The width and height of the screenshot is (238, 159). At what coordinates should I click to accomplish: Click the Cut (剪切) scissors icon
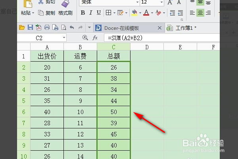click(x=41, y=2)
